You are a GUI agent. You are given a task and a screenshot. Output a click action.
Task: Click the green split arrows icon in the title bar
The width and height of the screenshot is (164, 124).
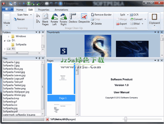pyautogui.click(x=29, y=4)
